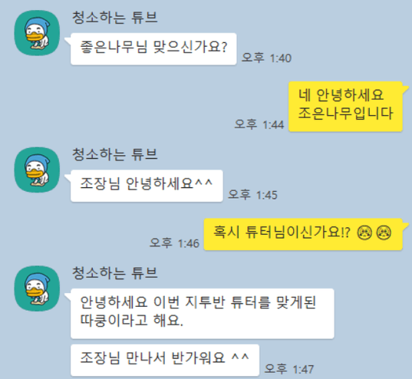Open the top 청소하는 튜브 profile avatar
The height and width of the screenshot is (379, 412).
pos(37,33)
